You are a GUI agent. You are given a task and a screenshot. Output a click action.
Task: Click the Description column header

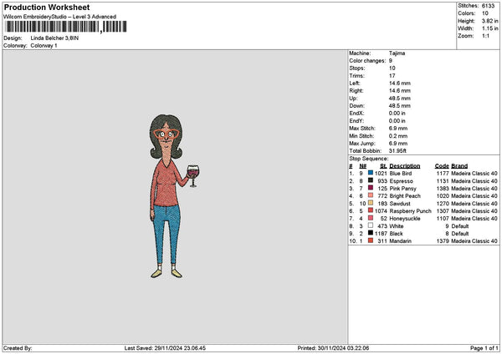pyautogui.click(x=405, y=166)
